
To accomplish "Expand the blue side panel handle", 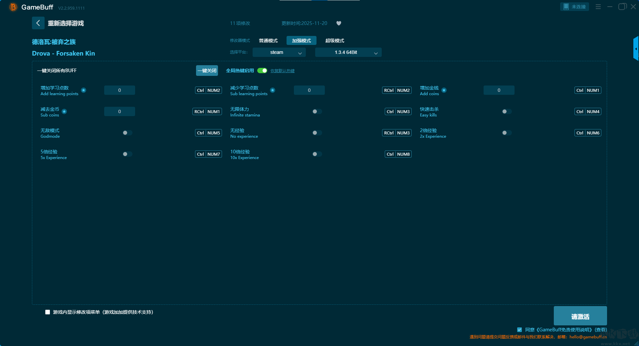I will [x=636, y=49].
